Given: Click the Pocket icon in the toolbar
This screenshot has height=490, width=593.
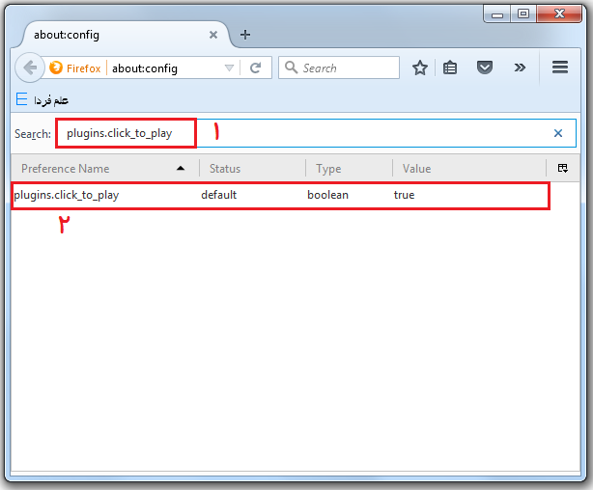Looking at the screenshot, I should 486,68.
